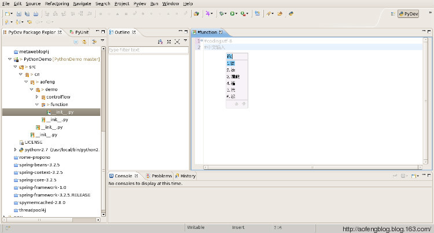Select the Console tab
434x233 pixels.
click(x=123, y=176)
